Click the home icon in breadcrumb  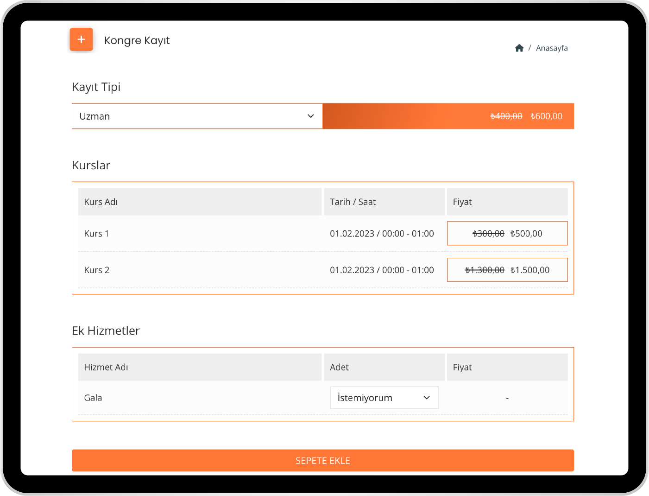click(519, 48)
